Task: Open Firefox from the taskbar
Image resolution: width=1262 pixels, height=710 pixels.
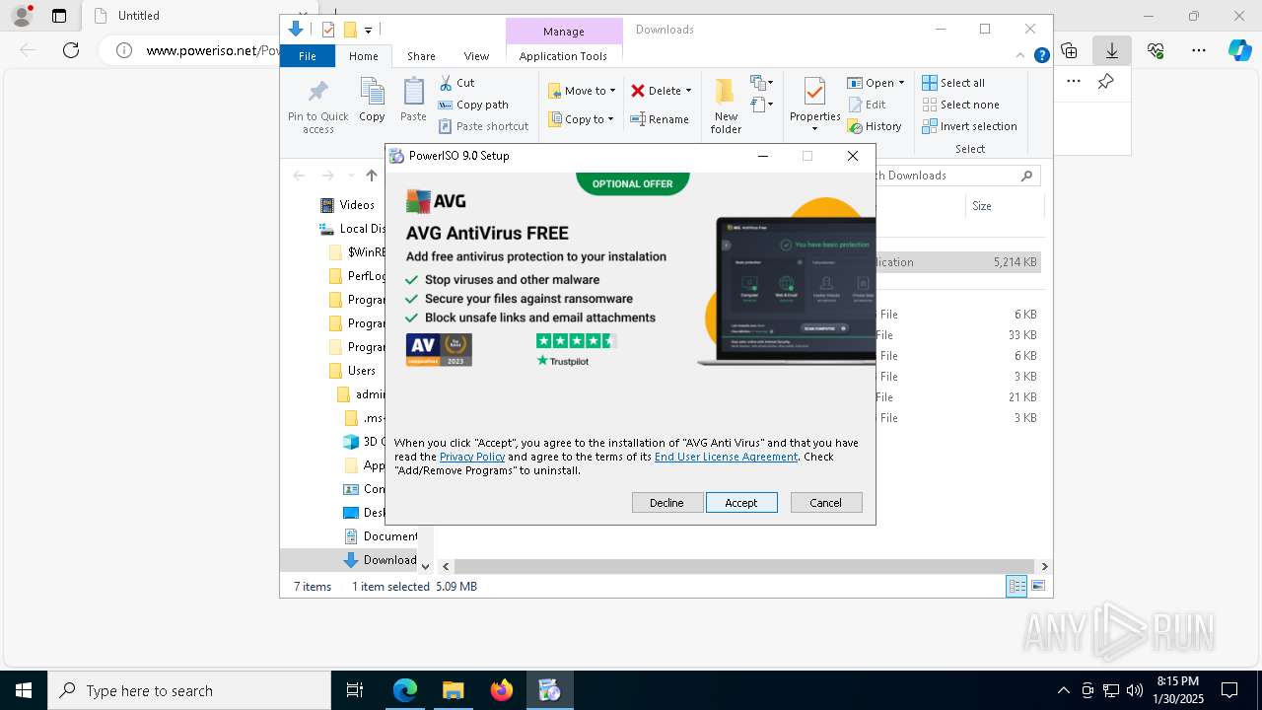Action: click(502, 690)
